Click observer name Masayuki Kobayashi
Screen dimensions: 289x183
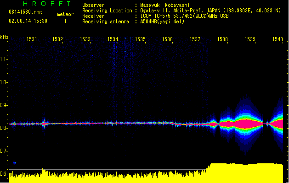[165, 5]
